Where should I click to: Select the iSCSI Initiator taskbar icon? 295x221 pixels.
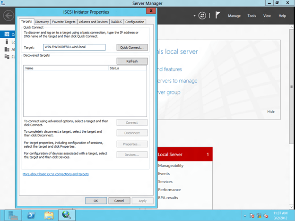pyautogui.click(x=67, y=215)
